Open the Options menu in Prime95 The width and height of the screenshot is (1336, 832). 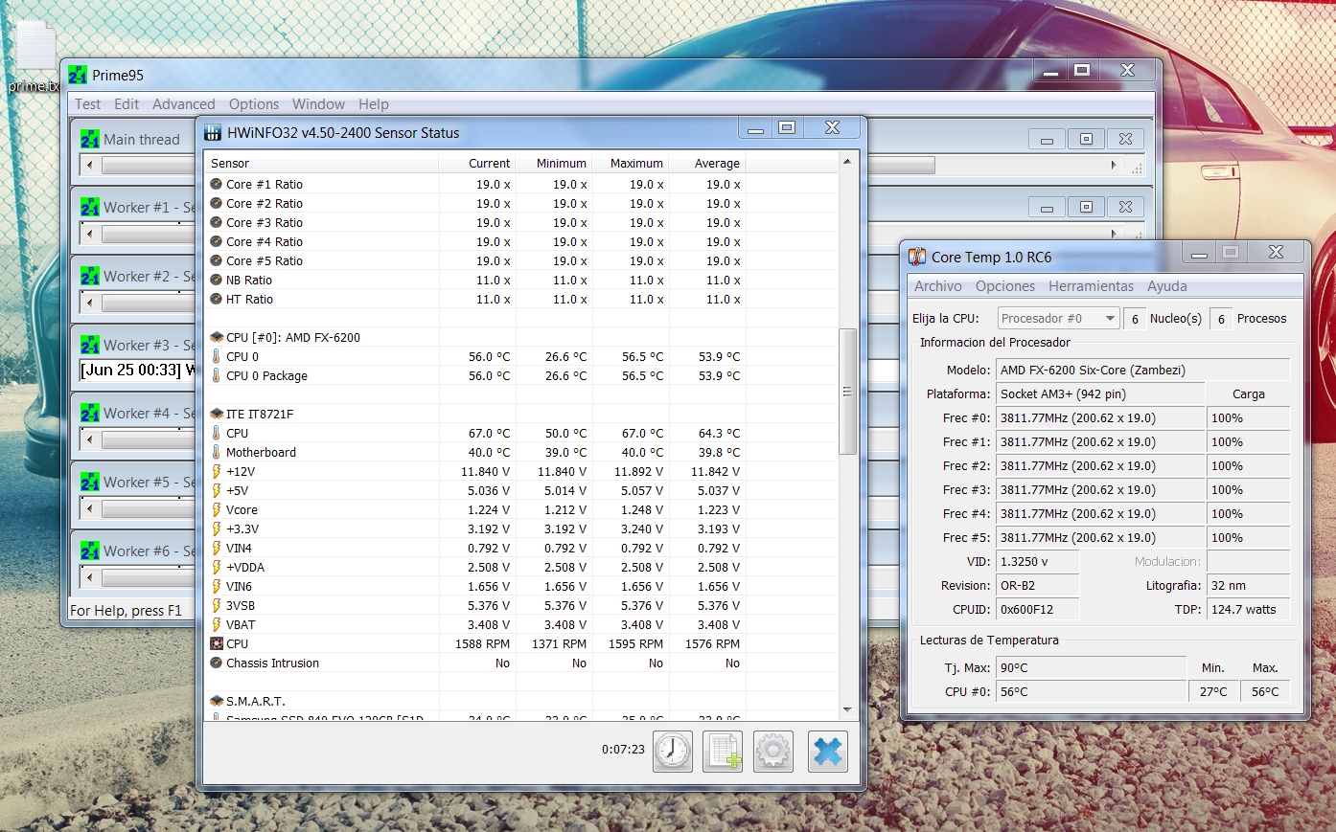pos(254,104)
